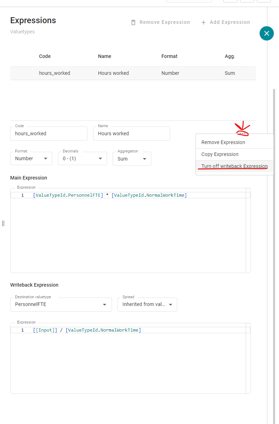Select Copy Expression from the popup menu
The height and width of the screenshot is (424, 279).
(x=220, y=154)
